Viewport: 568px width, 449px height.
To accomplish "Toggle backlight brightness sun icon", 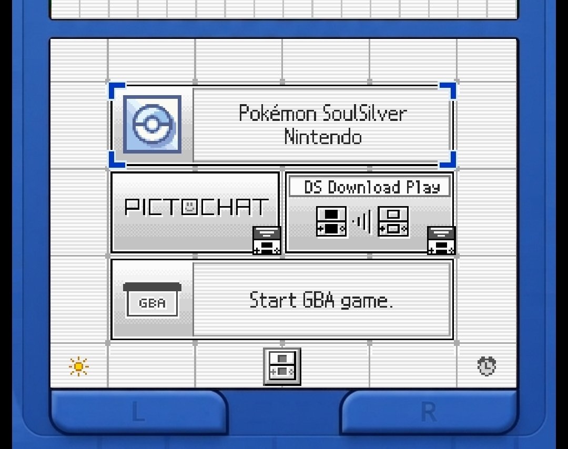I will [78, 366].
